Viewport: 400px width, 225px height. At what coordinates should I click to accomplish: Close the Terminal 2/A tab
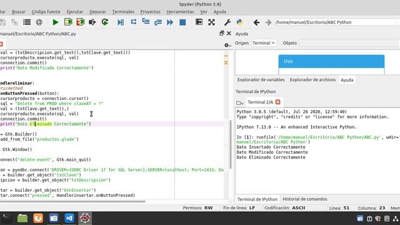pos(277,102)
